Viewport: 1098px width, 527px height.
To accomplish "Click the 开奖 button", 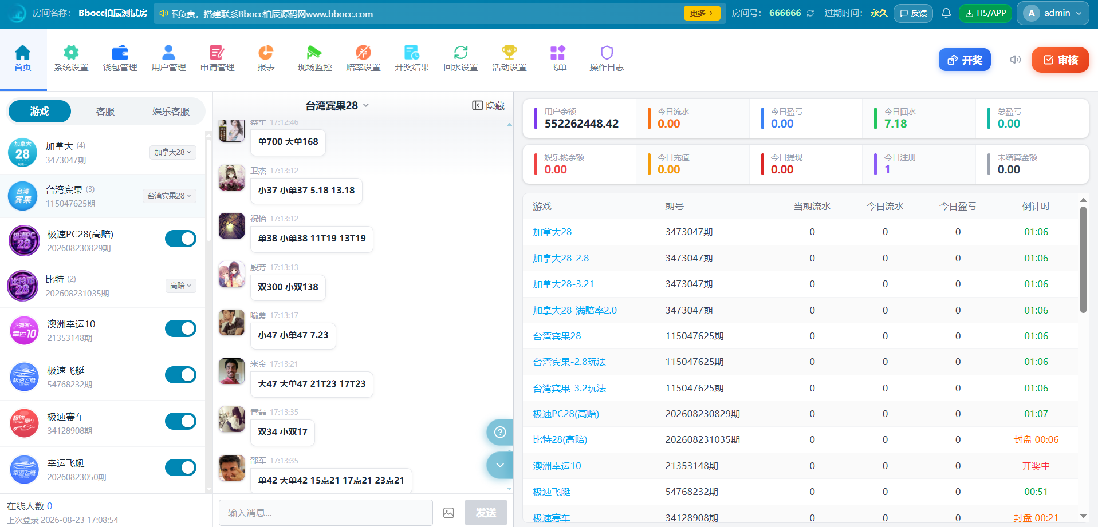I will pyautogui.click(x=965, y=60).
